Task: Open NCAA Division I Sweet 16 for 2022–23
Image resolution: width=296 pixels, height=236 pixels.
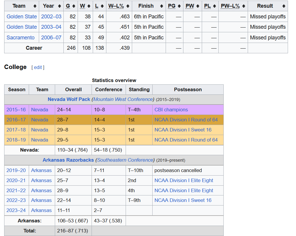Action: coord(183,200)
